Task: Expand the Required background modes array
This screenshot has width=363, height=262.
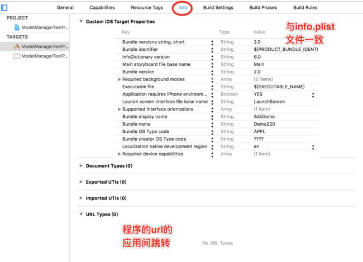Action: click(119, 79)
